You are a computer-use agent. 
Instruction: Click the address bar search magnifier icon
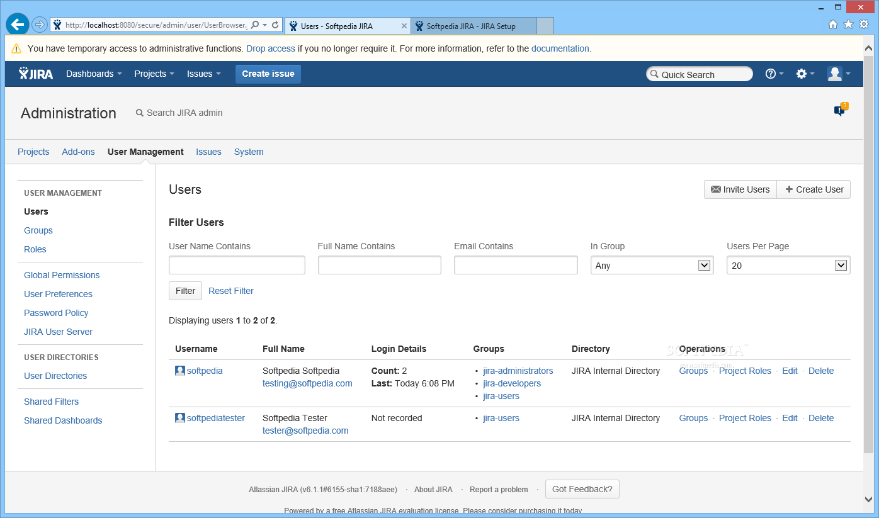click(x=255, y=25)
